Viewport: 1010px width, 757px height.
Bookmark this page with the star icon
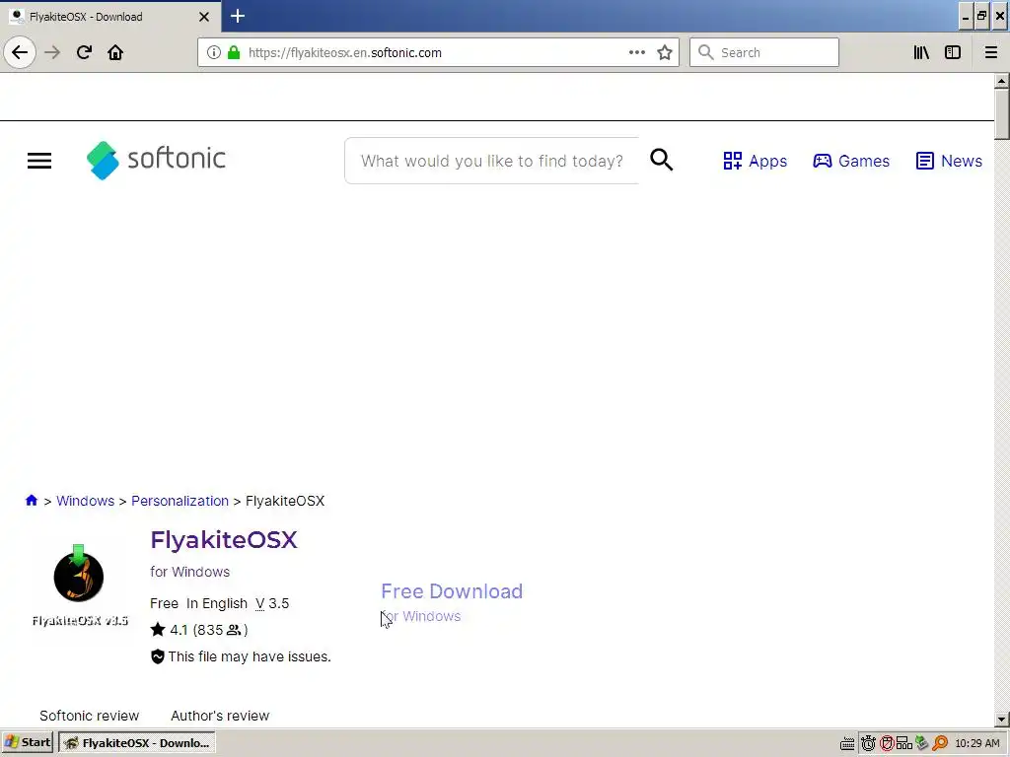click(x=665, y=52)
